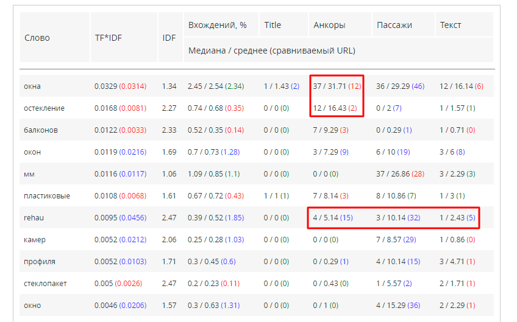
Task: Select the word окон
Action: tap(32, 152)
